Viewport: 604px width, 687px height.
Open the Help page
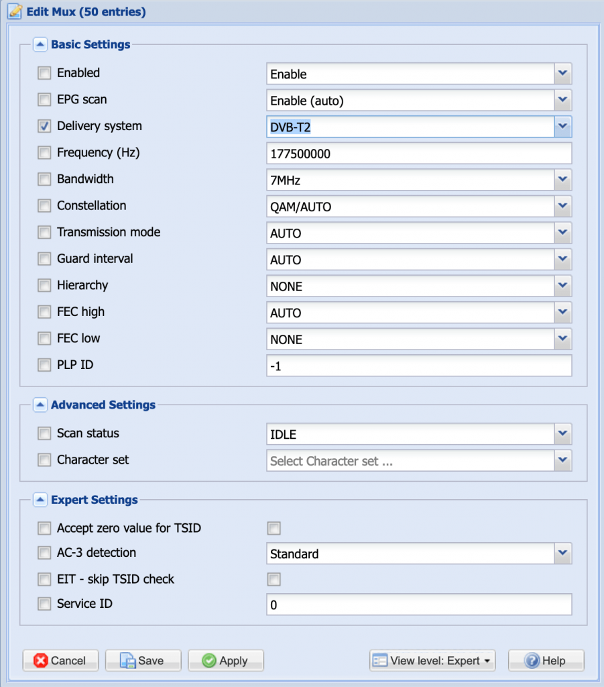click(546, 661)
